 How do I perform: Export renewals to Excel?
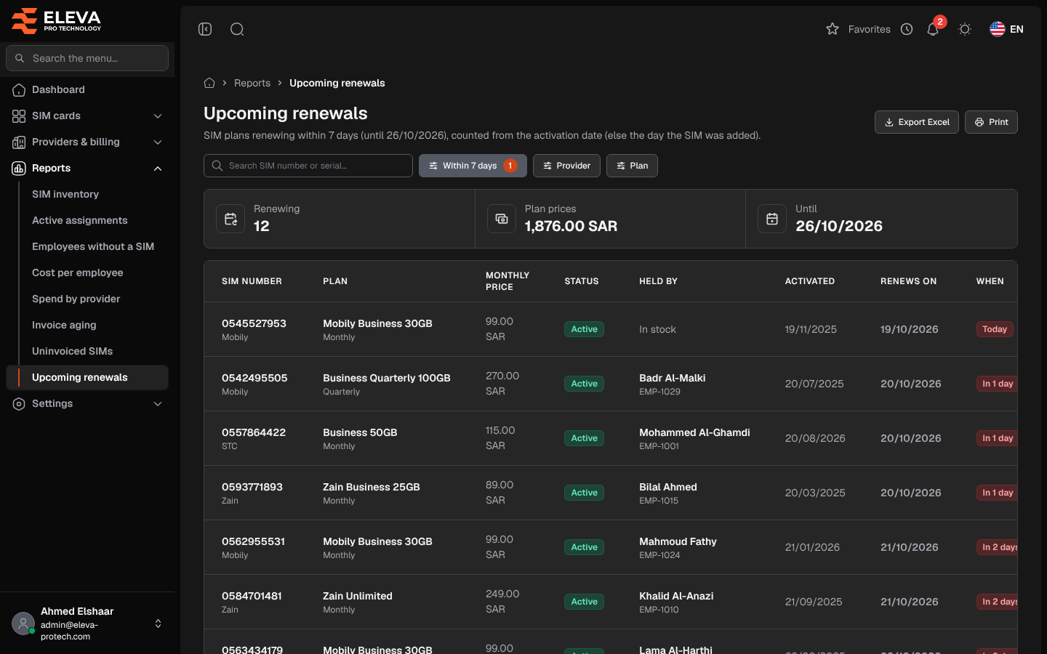coord(917,122)
